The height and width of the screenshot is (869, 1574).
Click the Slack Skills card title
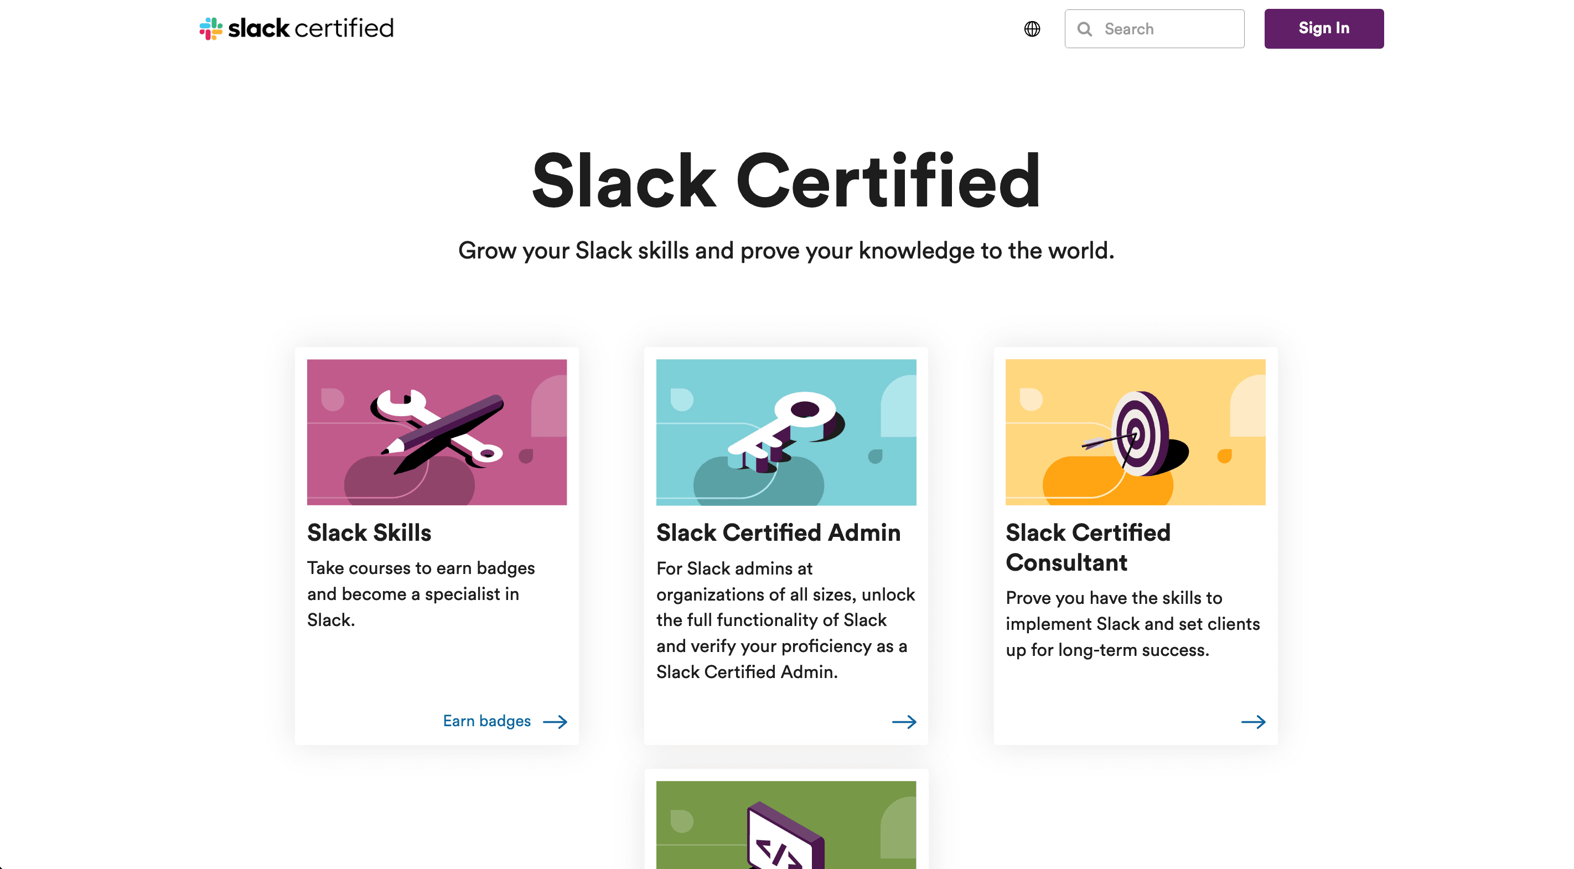pos(369,533)
